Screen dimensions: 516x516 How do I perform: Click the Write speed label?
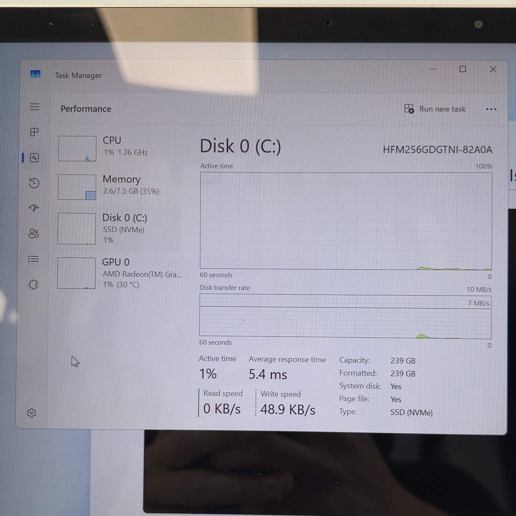click(280, 394)
